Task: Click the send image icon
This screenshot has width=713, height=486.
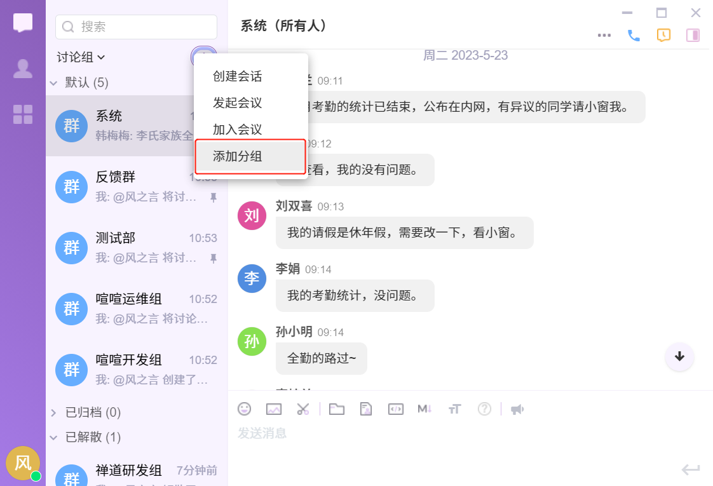Action: point(274,409)
